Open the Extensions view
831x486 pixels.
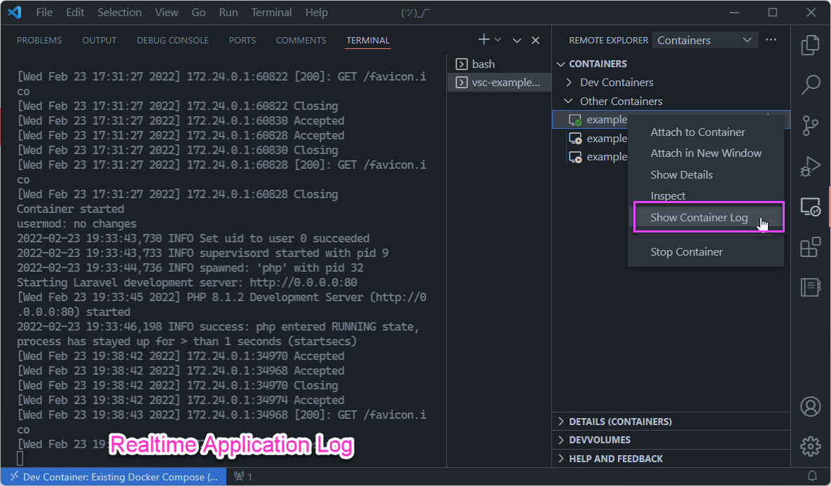coord(810,247)
